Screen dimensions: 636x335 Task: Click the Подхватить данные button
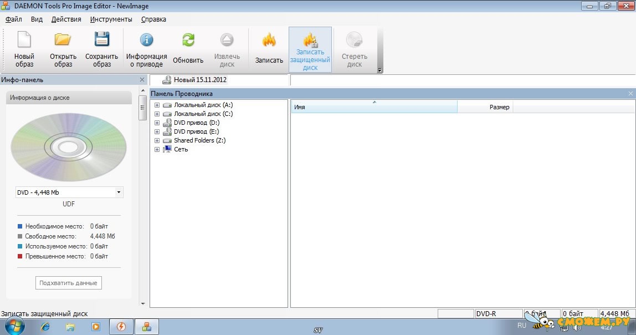[x=68, y=283]
